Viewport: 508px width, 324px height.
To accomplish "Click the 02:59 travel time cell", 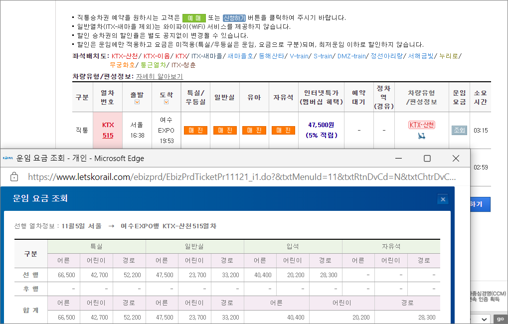I will [x=481, y=167].
